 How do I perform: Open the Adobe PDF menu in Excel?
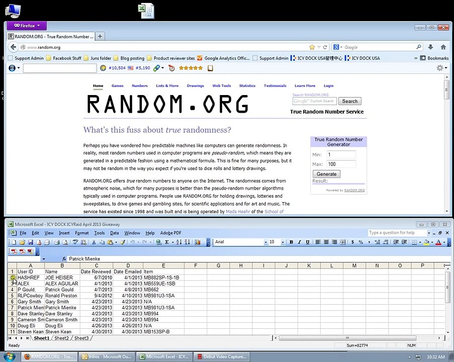coord(170,233)
